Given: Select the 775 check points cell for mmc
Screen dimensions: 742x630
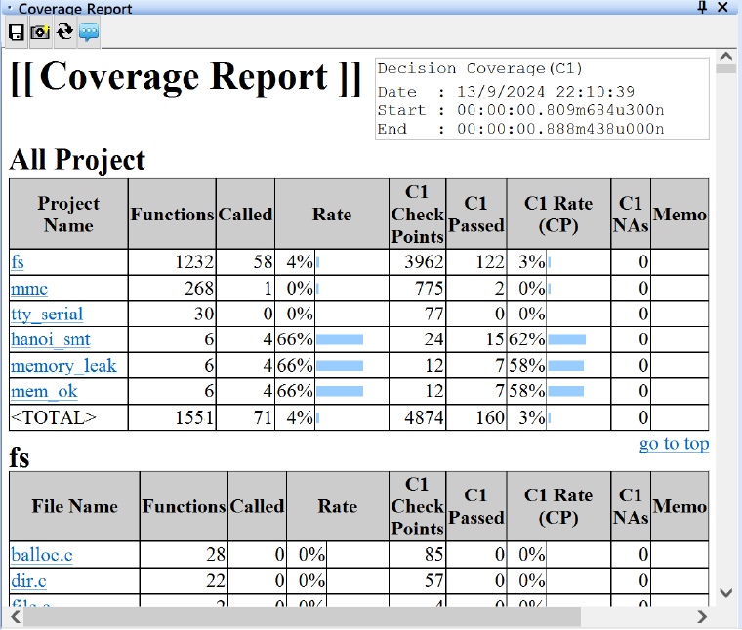Looking at the screenshot, I should pyautogui.click(x=418, y=288).
